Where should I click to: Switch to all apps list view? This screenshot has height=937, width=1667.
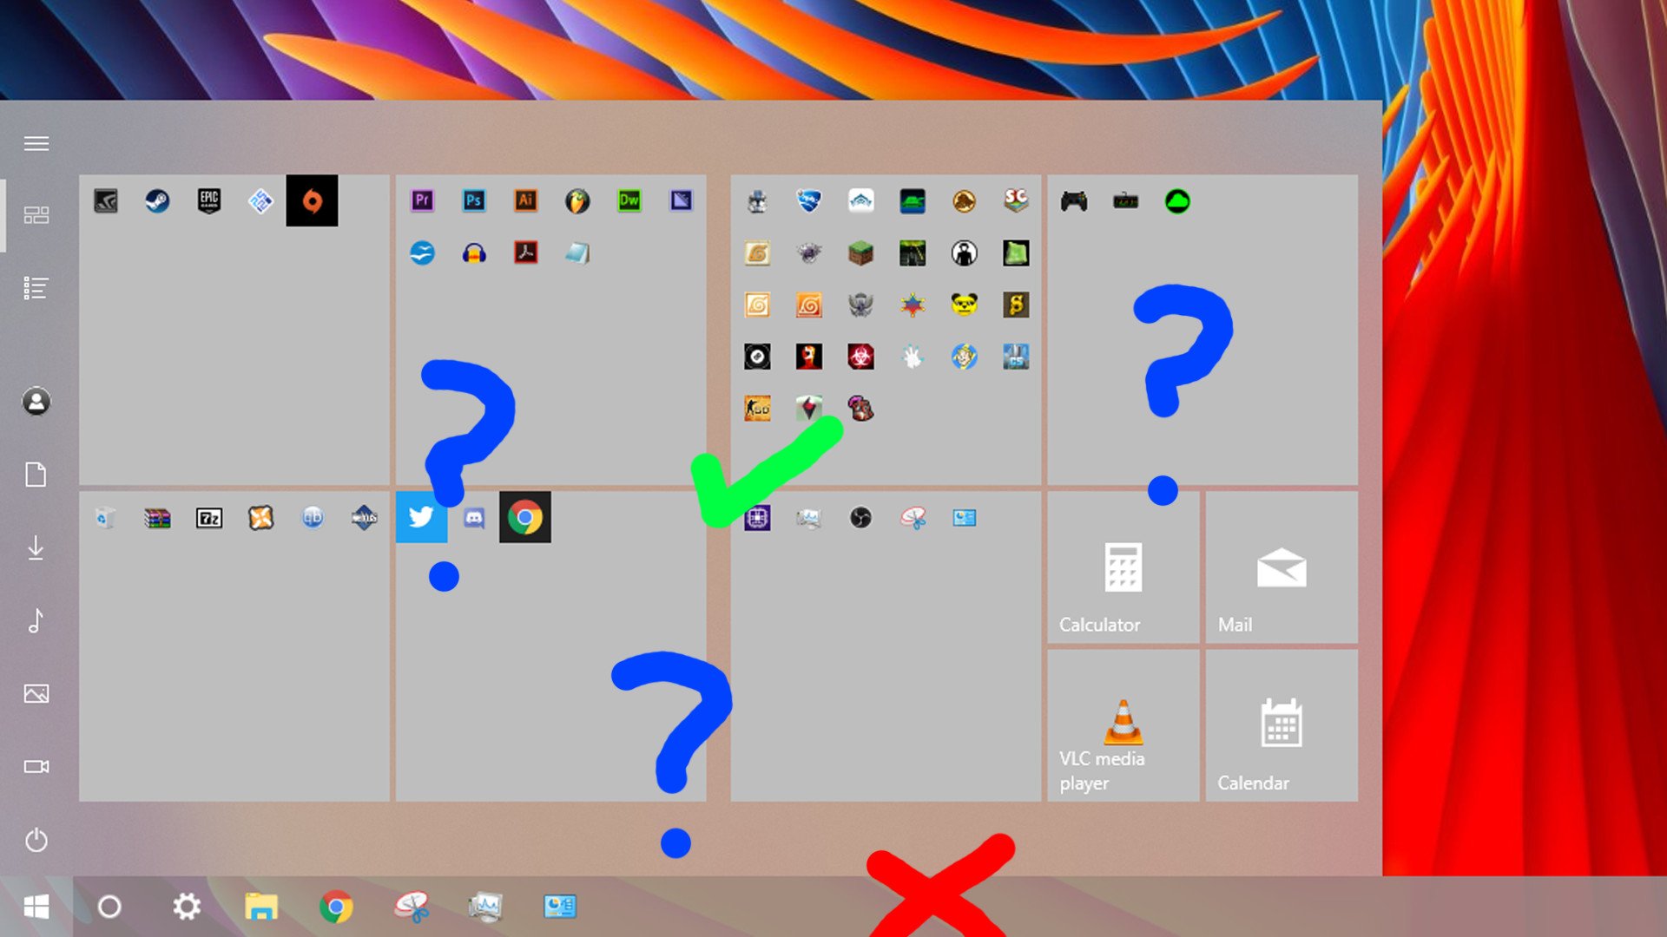click(x=36, y=288)
